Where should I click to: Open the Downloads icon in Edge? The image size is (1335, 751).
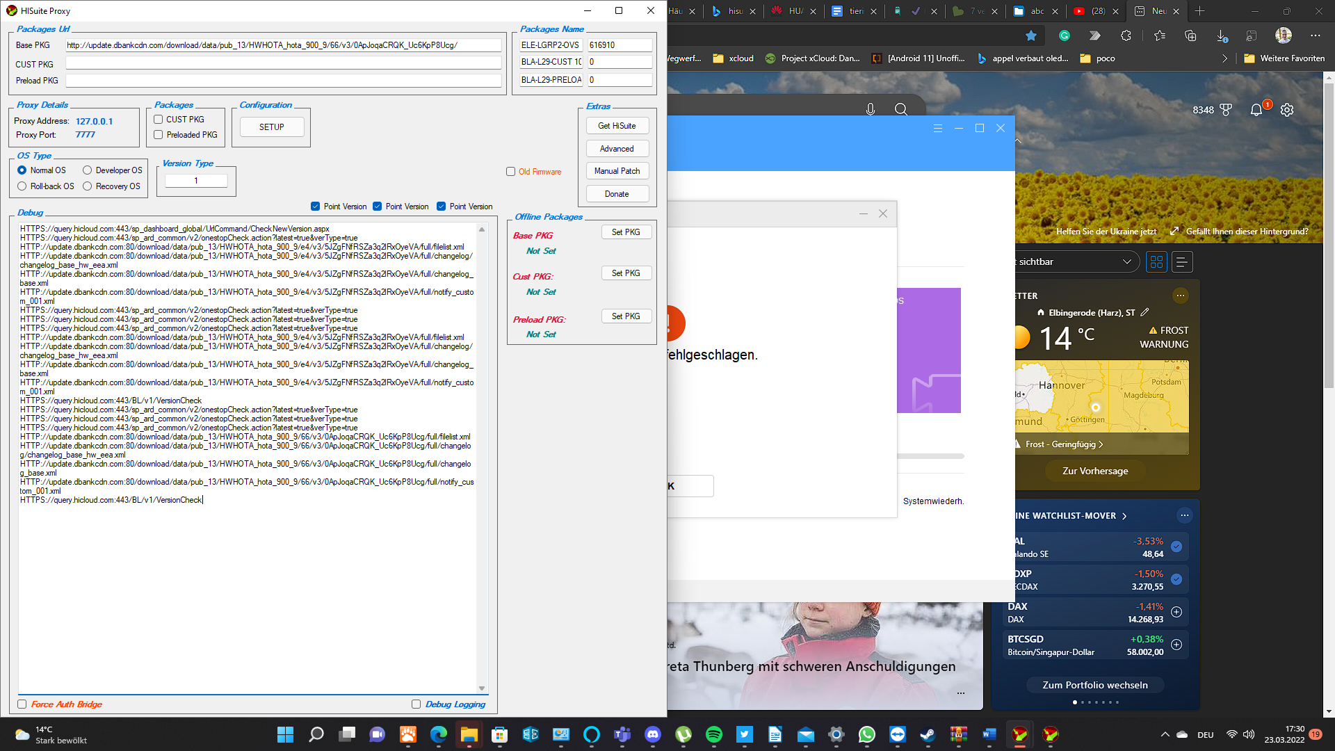click(1222, 35)
